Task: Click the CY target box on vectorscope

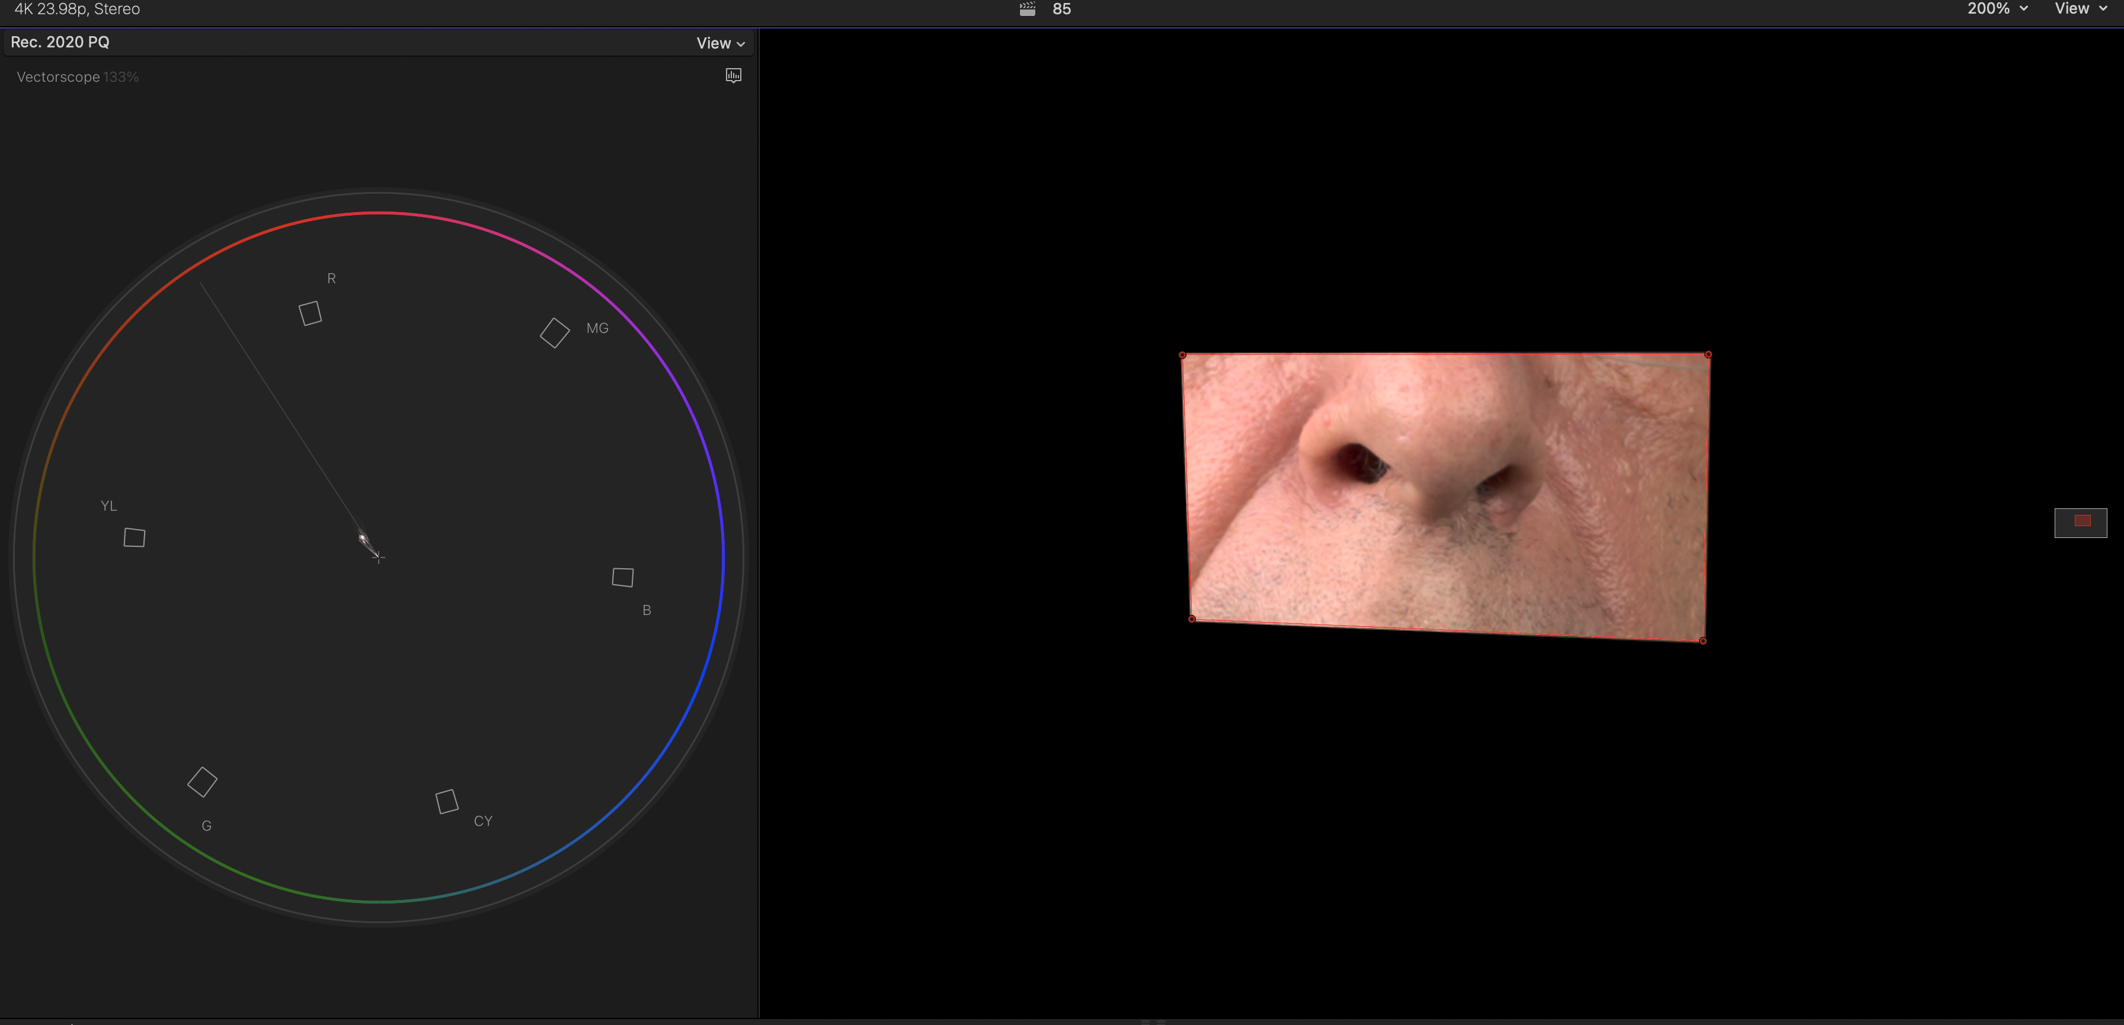Action: point(447,802)
